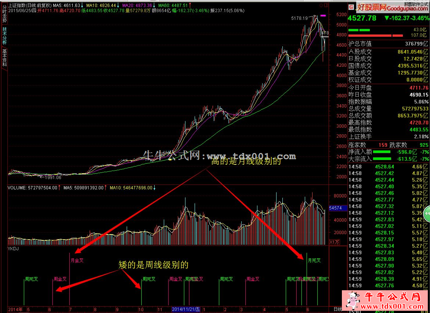
Task: Click the 指数振幅 5.06% row
Action: (388, 102)
